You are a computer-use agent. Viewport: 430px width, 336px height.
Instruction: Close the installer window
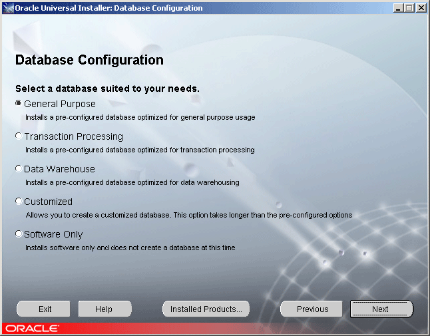coord(421,8)
